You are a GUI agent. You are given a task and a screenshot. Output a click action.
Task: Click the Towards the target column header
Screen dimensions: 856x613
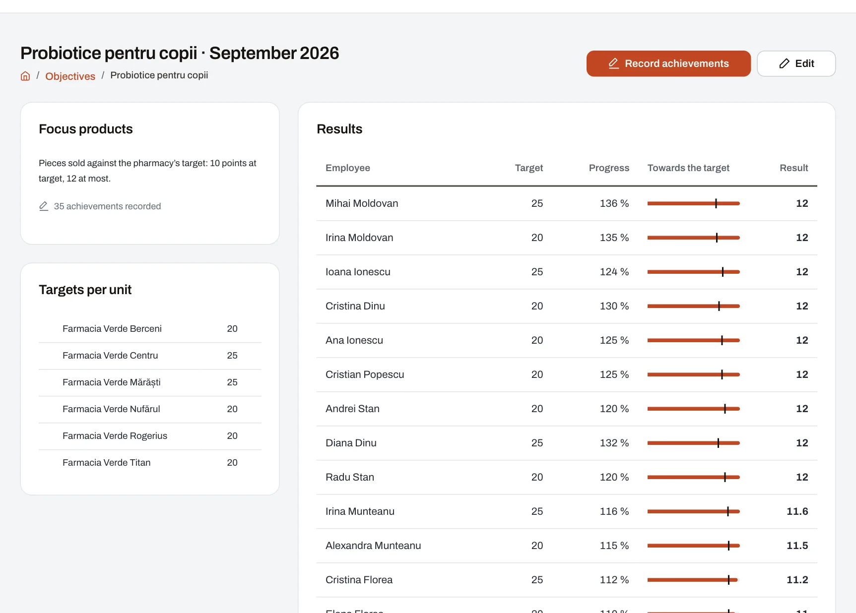click(x=688, y=168)
